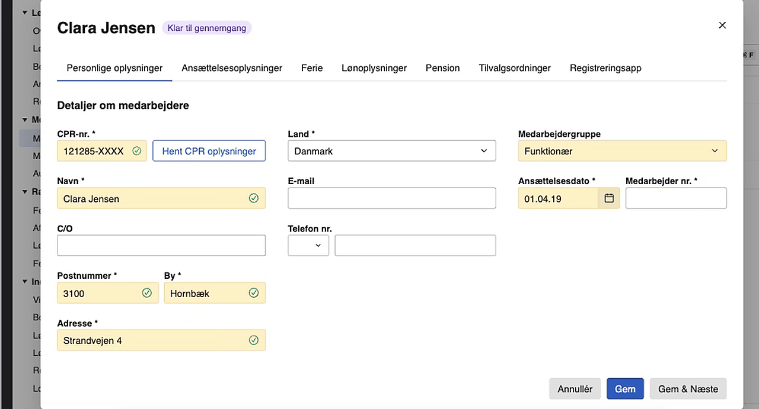Focus the empty Medarbejder nr. field

point(676,198)
